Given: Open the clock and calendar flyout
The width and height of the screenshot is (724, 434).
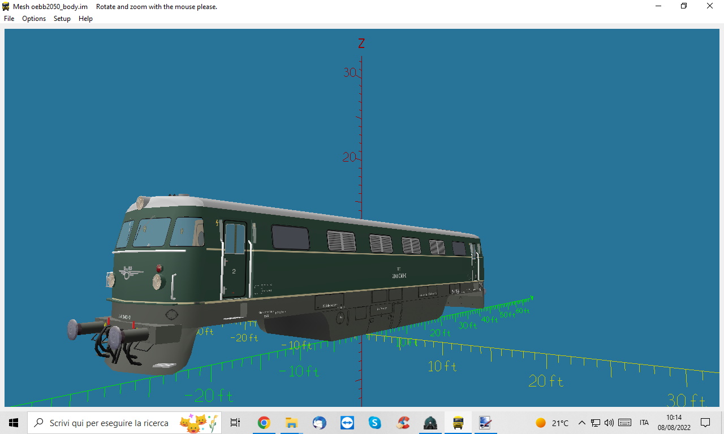Looking at the screenshot, I should point(674,423).
